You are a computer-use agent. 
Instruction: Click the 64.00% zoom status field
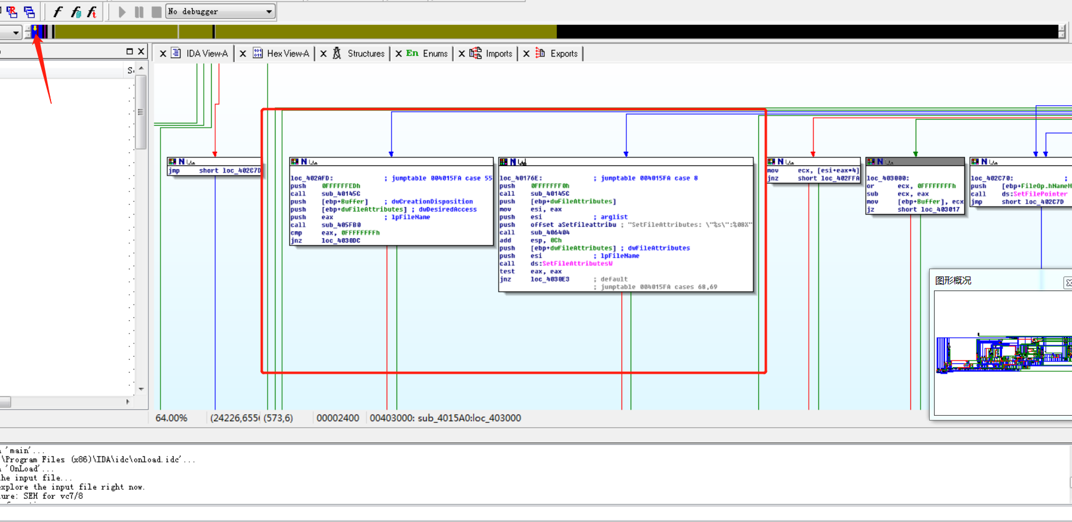click(x=171, y=418)
